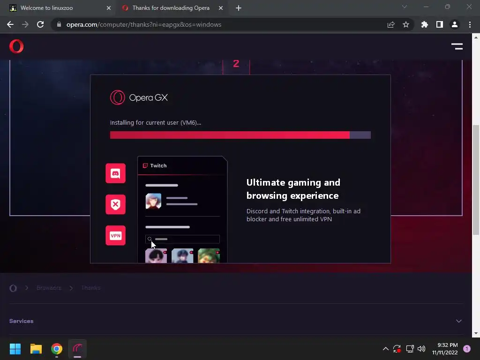Click the page scrollbar thumb
This screenshot has width=480, height=360.
coord(476,180)
